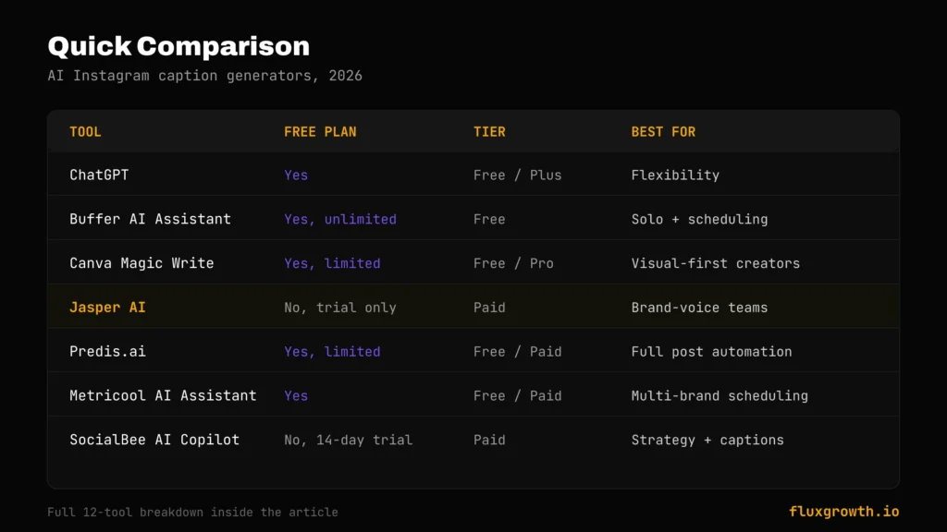The height and width of the screenshot is (532, 947).
Task: Click the SocialBee AI Copilot tool name
Action: pos(154,440)
